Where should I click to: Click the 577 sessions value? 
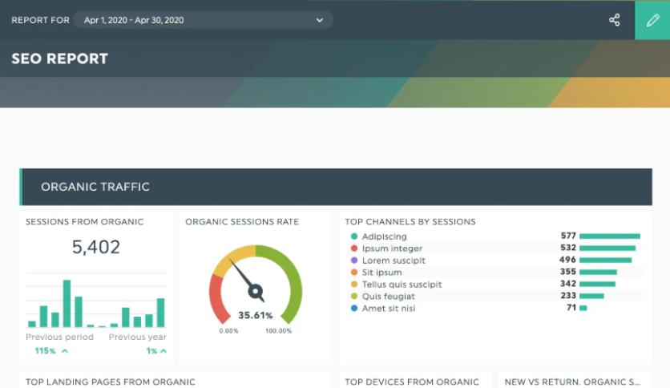568,236
